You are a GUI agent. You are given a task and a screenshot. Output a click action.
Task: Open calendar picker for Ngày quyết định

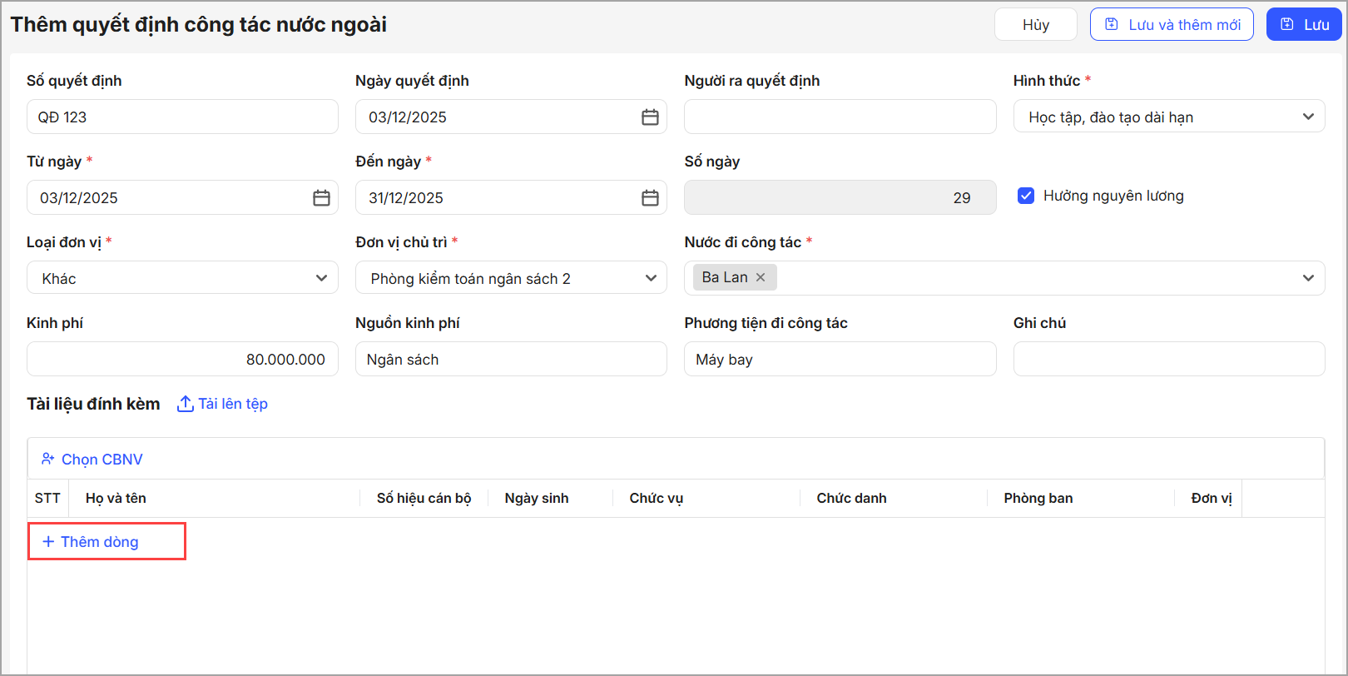pyautogui.click(x=650, y=117)
